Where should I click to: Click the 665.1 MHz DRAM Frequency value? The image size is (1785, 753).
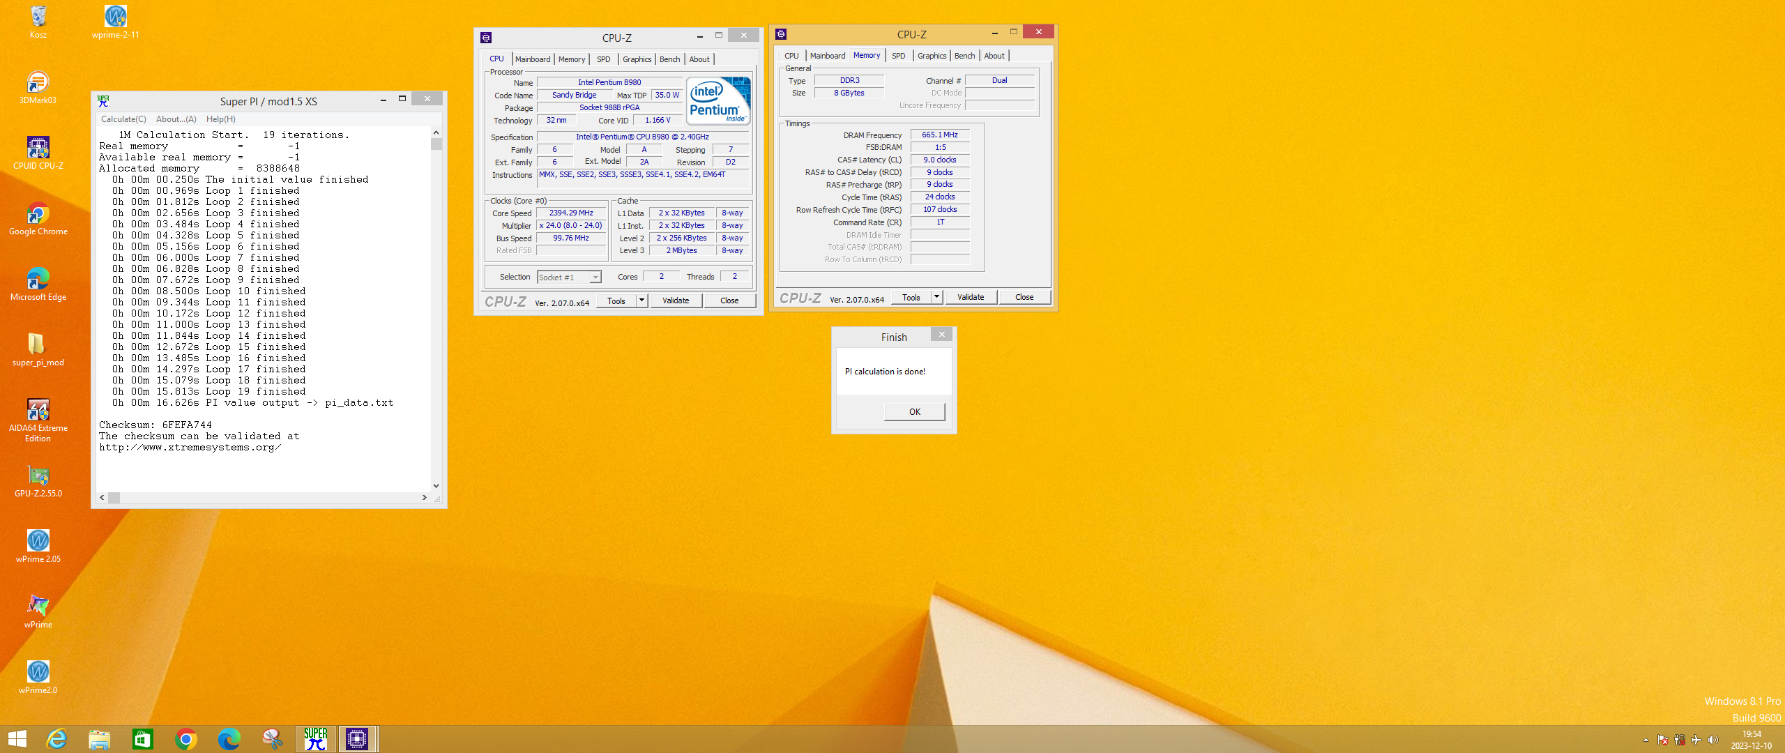940,135
